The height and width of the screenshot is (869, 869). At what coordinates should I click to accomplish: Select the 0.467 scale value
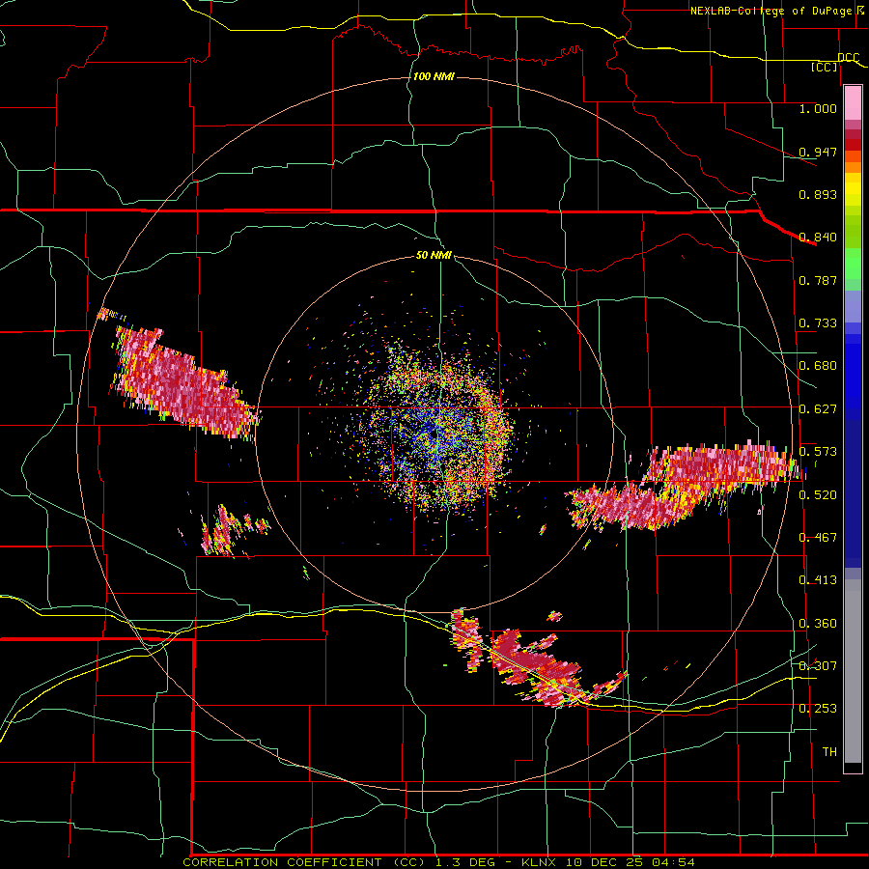click(818, 538)
